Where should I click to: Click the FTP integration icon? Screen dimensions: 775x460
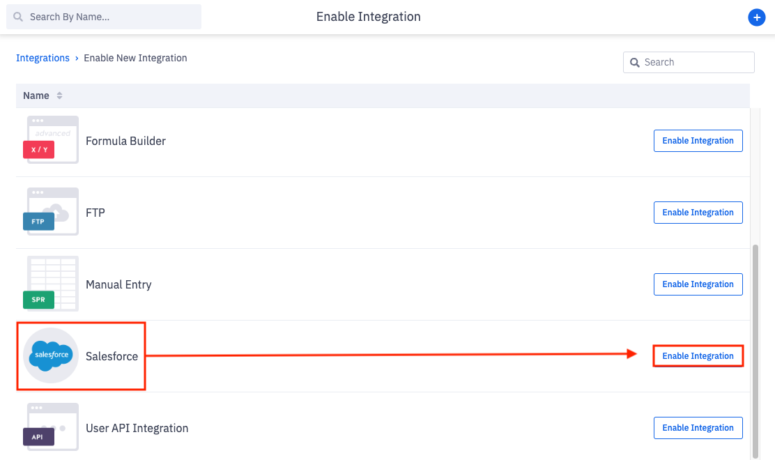tap(51, 213)
